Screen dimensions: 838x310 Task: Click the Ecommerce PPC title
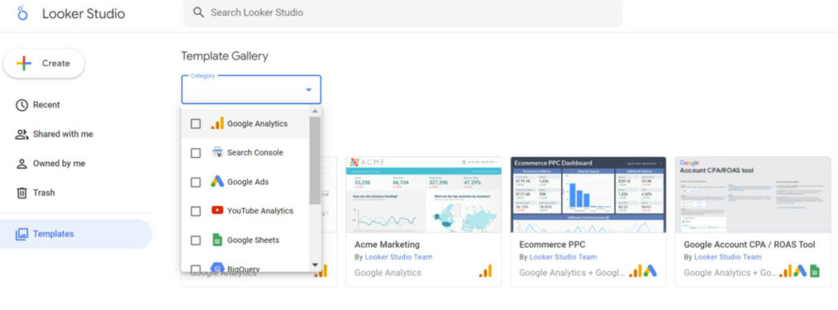[x=552, y=245]
